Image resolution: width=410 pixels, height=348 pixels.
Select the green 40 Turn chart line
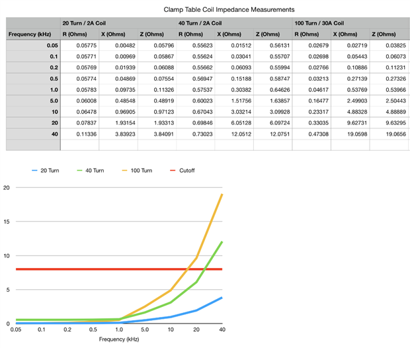coord(184,292)
